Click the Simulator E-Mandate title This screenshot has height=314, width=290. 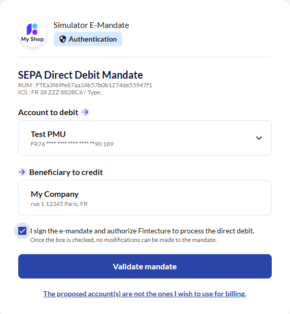[x=91, y=25]
